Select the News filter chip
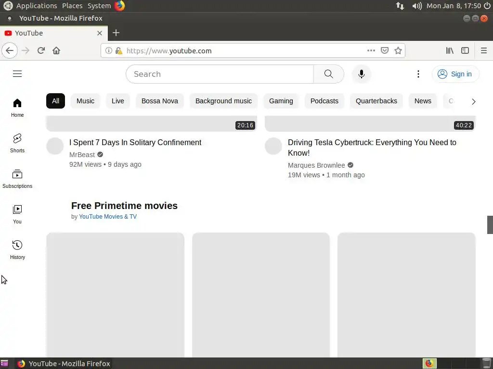 423,101
